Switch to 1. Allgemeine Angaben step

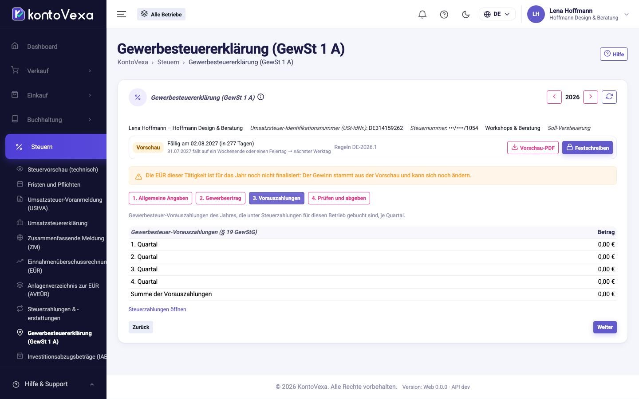tap(160, 198)
